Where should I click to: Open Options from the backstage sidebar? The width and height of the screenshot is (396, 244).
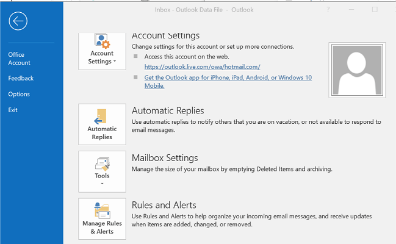click(19, 94)
